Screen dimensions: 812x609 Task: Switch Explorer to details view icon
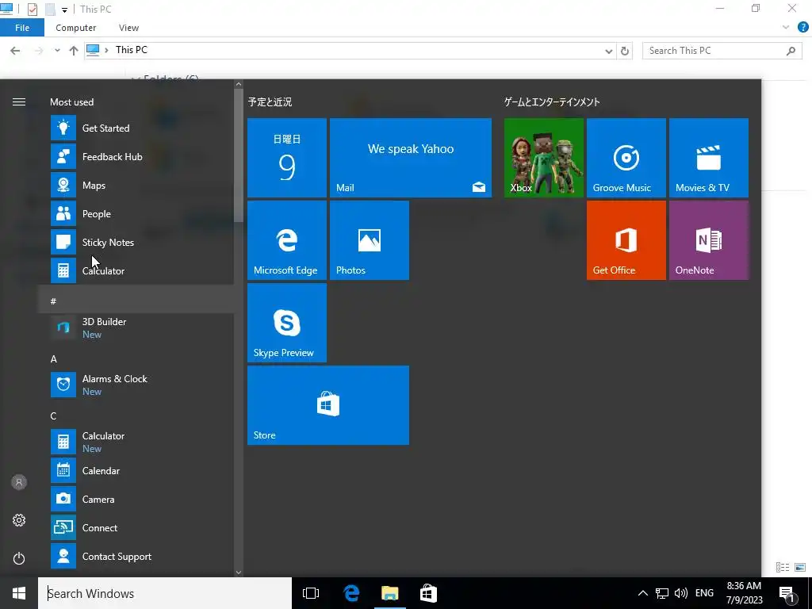[783, 568]
